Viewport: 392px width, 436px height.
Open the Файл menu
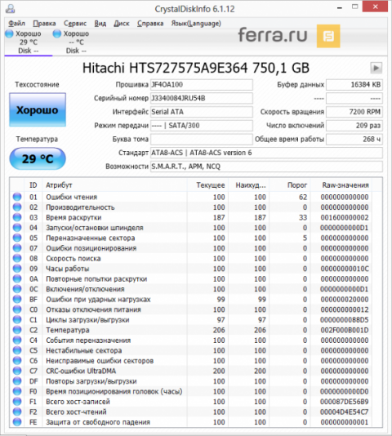point(16,24)
